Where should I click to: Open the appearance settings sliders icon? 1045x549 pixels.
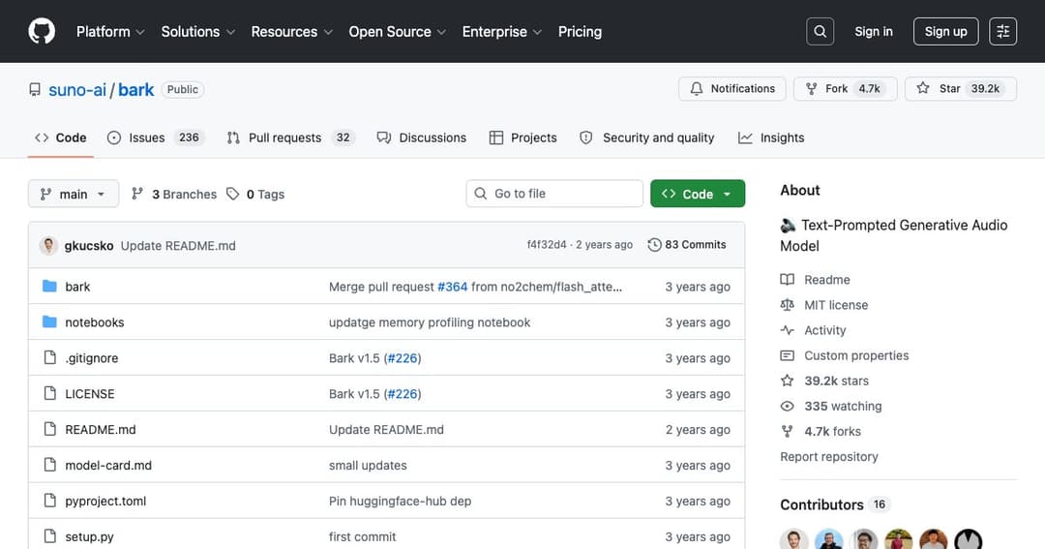(x=1002, y=31)
